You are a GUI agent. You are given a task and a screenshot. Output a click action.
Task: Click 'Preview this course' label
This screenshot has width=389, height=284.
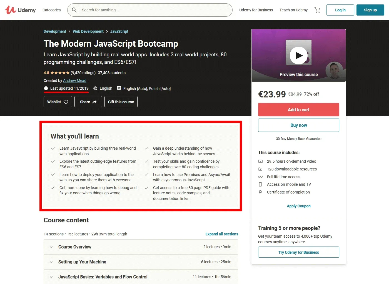(x=299, y=74)
